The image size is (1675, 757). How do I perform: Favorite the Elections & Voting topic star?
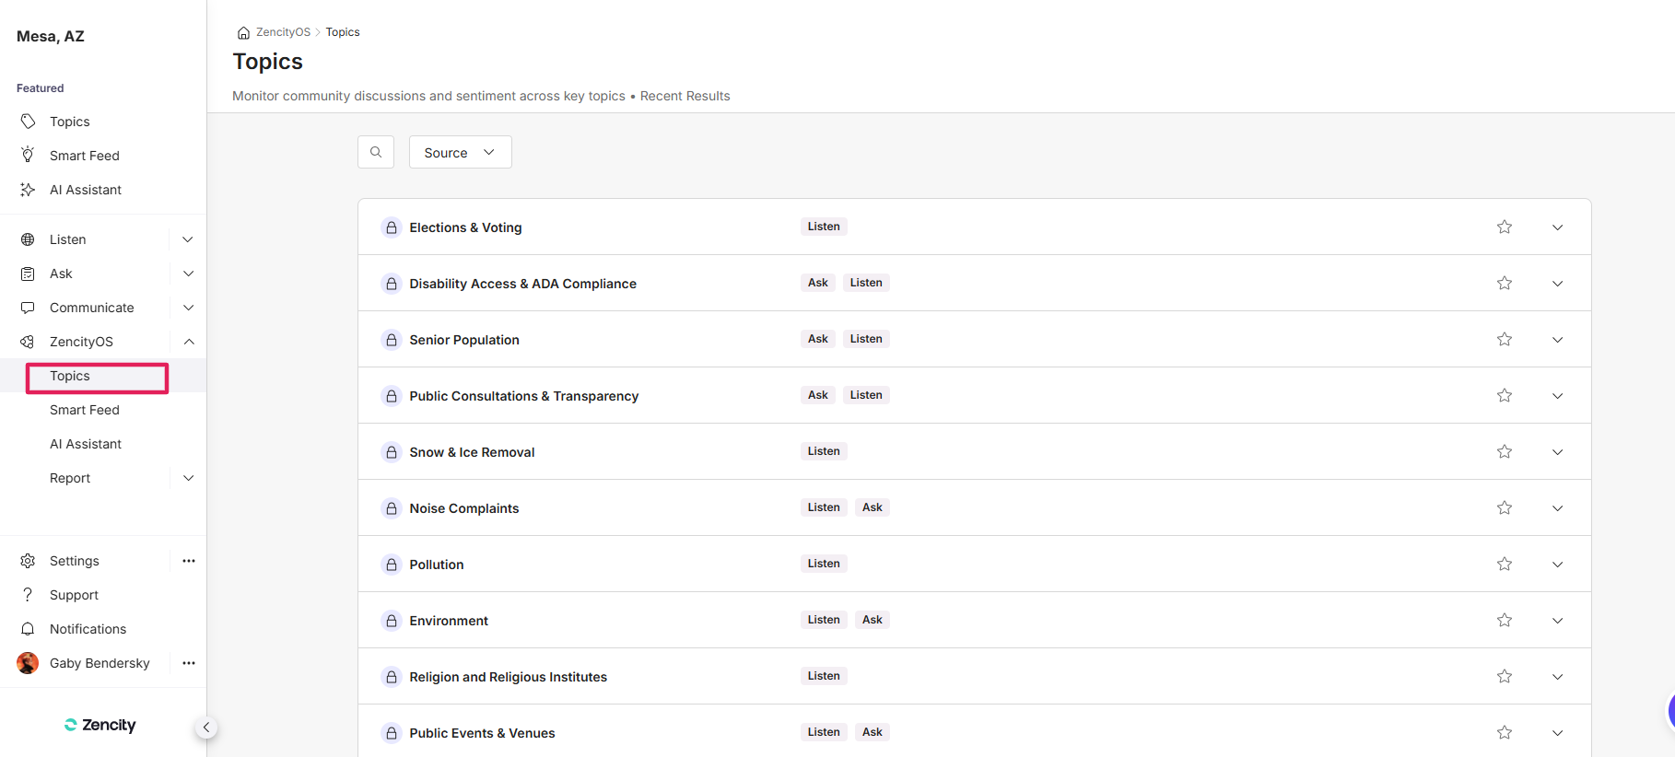pyautogui.click(x=1505, y=227)
